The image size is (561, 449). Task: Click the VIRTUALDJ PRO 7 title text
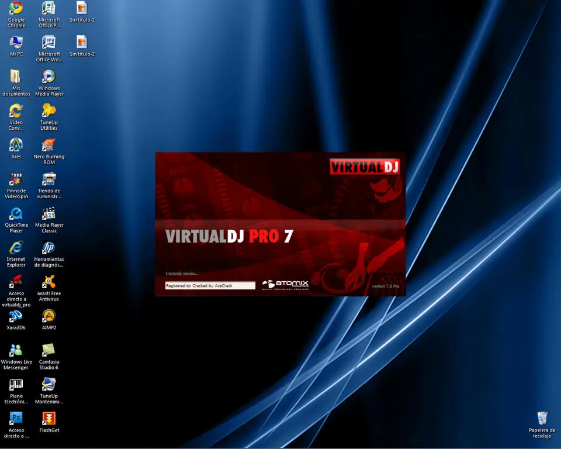click(x=229, y=236)
